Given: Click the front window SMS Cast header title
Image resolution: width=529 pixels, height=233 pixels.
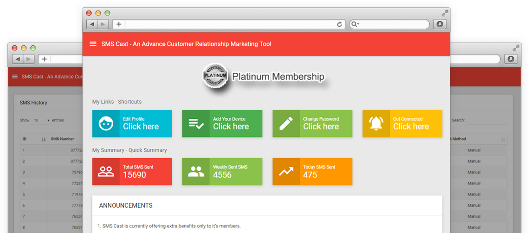Looking at the screenshot, I should pos(186,44).
